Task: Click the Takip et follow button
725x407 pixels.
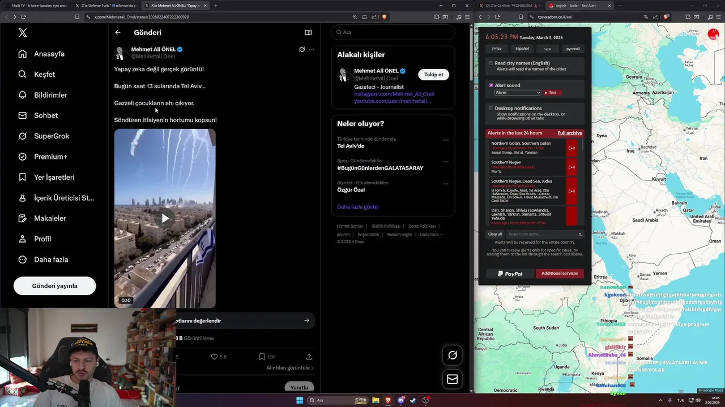Action: click(x=434, y=75)
